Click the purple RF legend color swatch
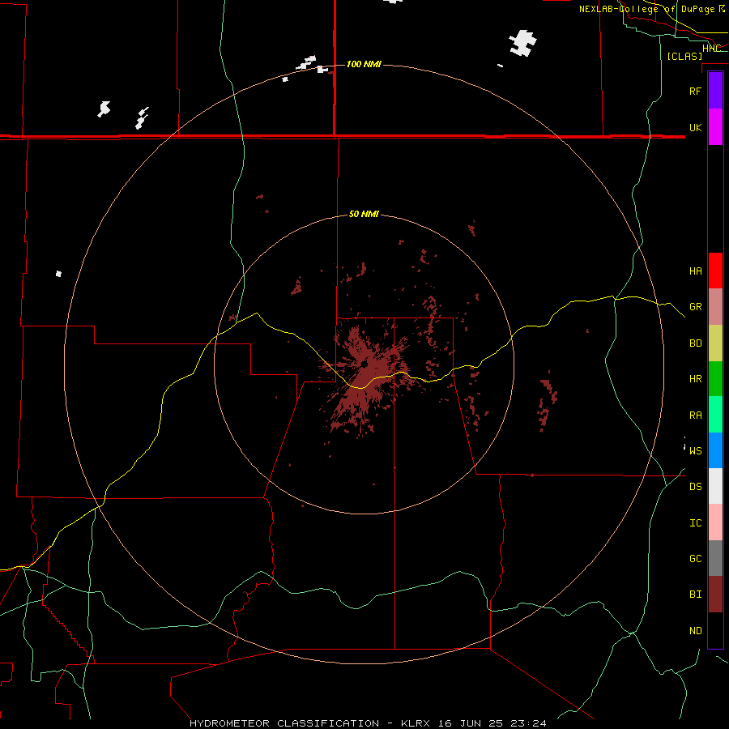 715,91
